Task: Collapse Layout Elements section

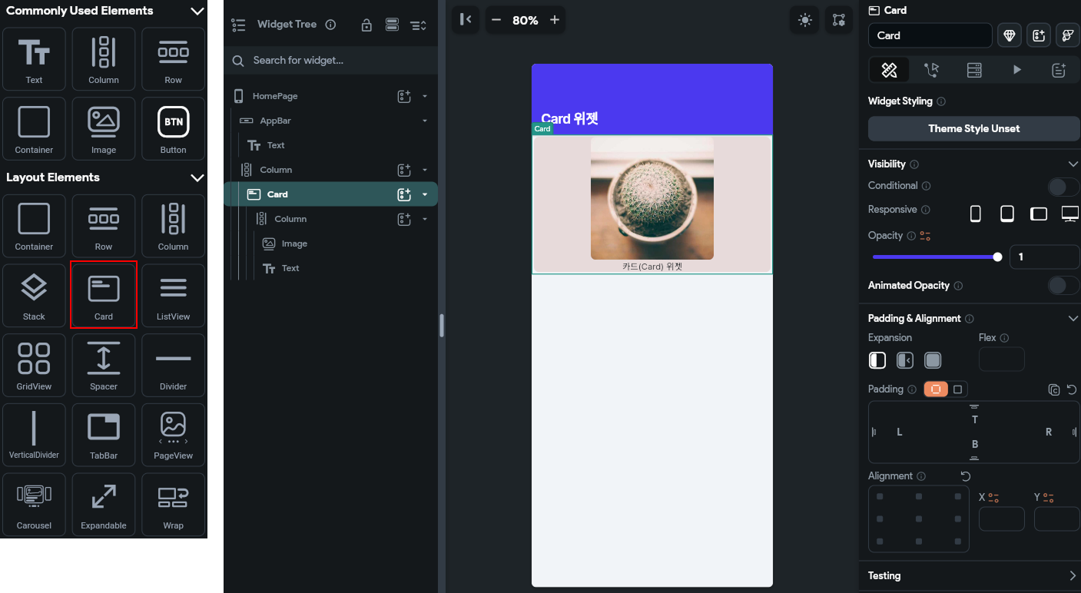Action: tap(197, 177)
